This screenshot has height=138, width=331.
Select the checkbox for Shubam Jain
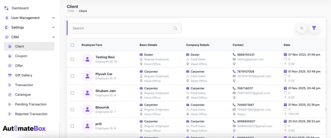tap(72, 93)
